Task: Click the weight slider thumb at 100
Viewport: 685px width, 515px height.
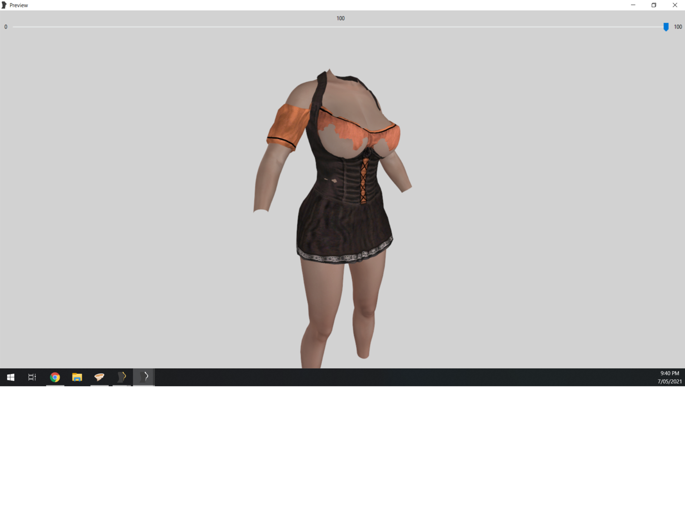Action: [x=666, y=27]
